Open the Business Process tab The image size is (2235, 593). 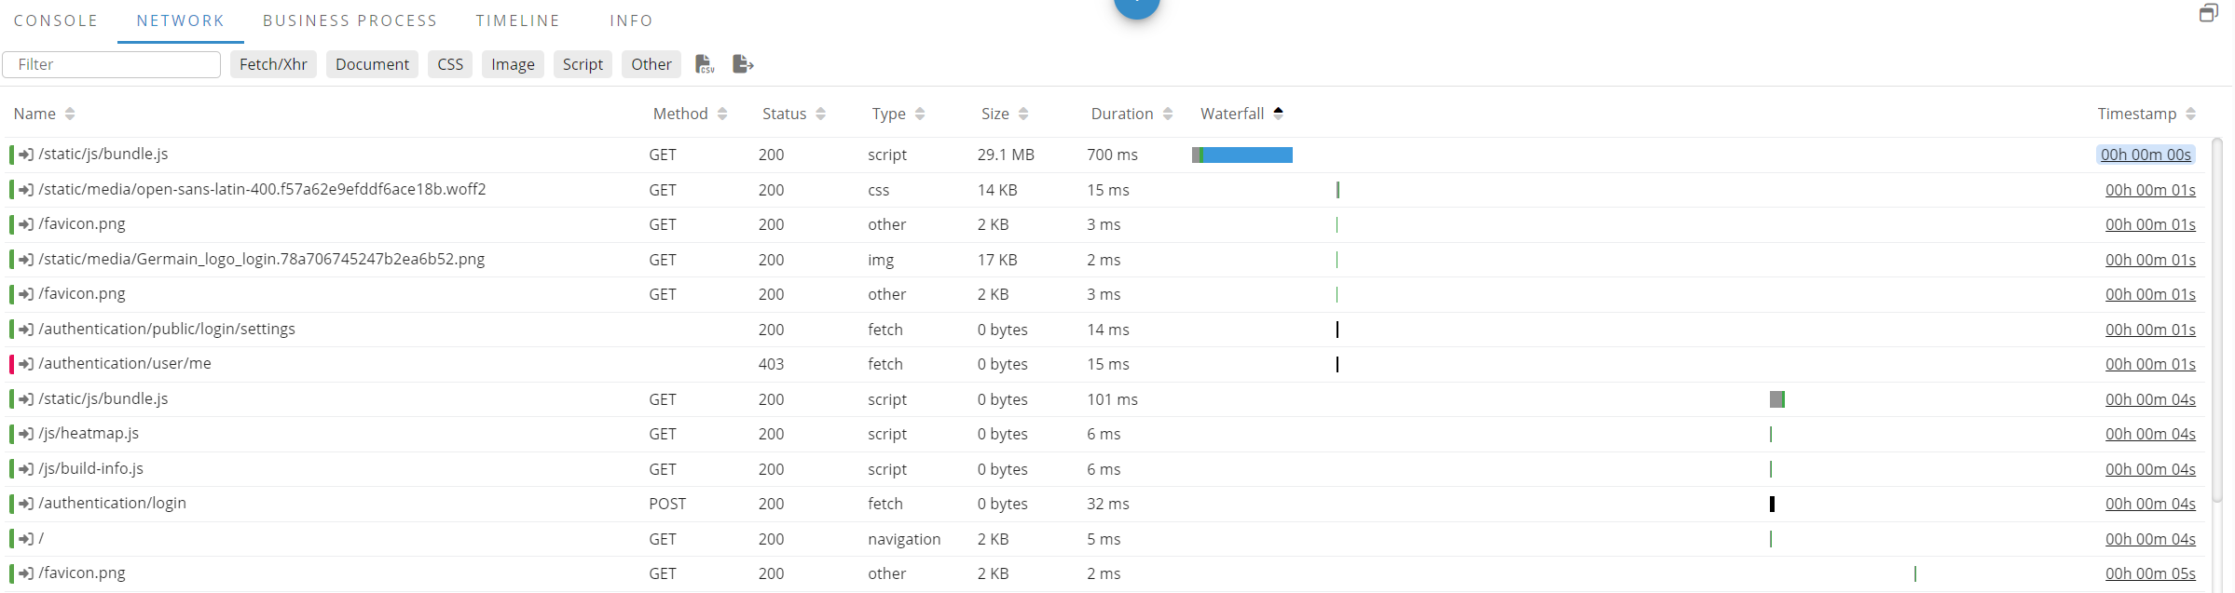tap(350, 20)
